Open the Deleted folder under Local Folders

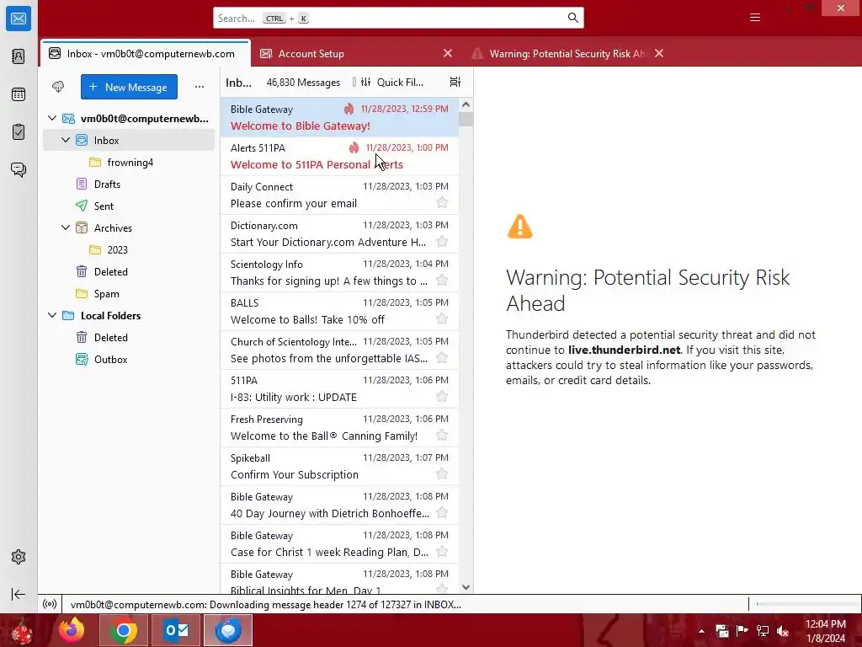click(x=129, y=338)
